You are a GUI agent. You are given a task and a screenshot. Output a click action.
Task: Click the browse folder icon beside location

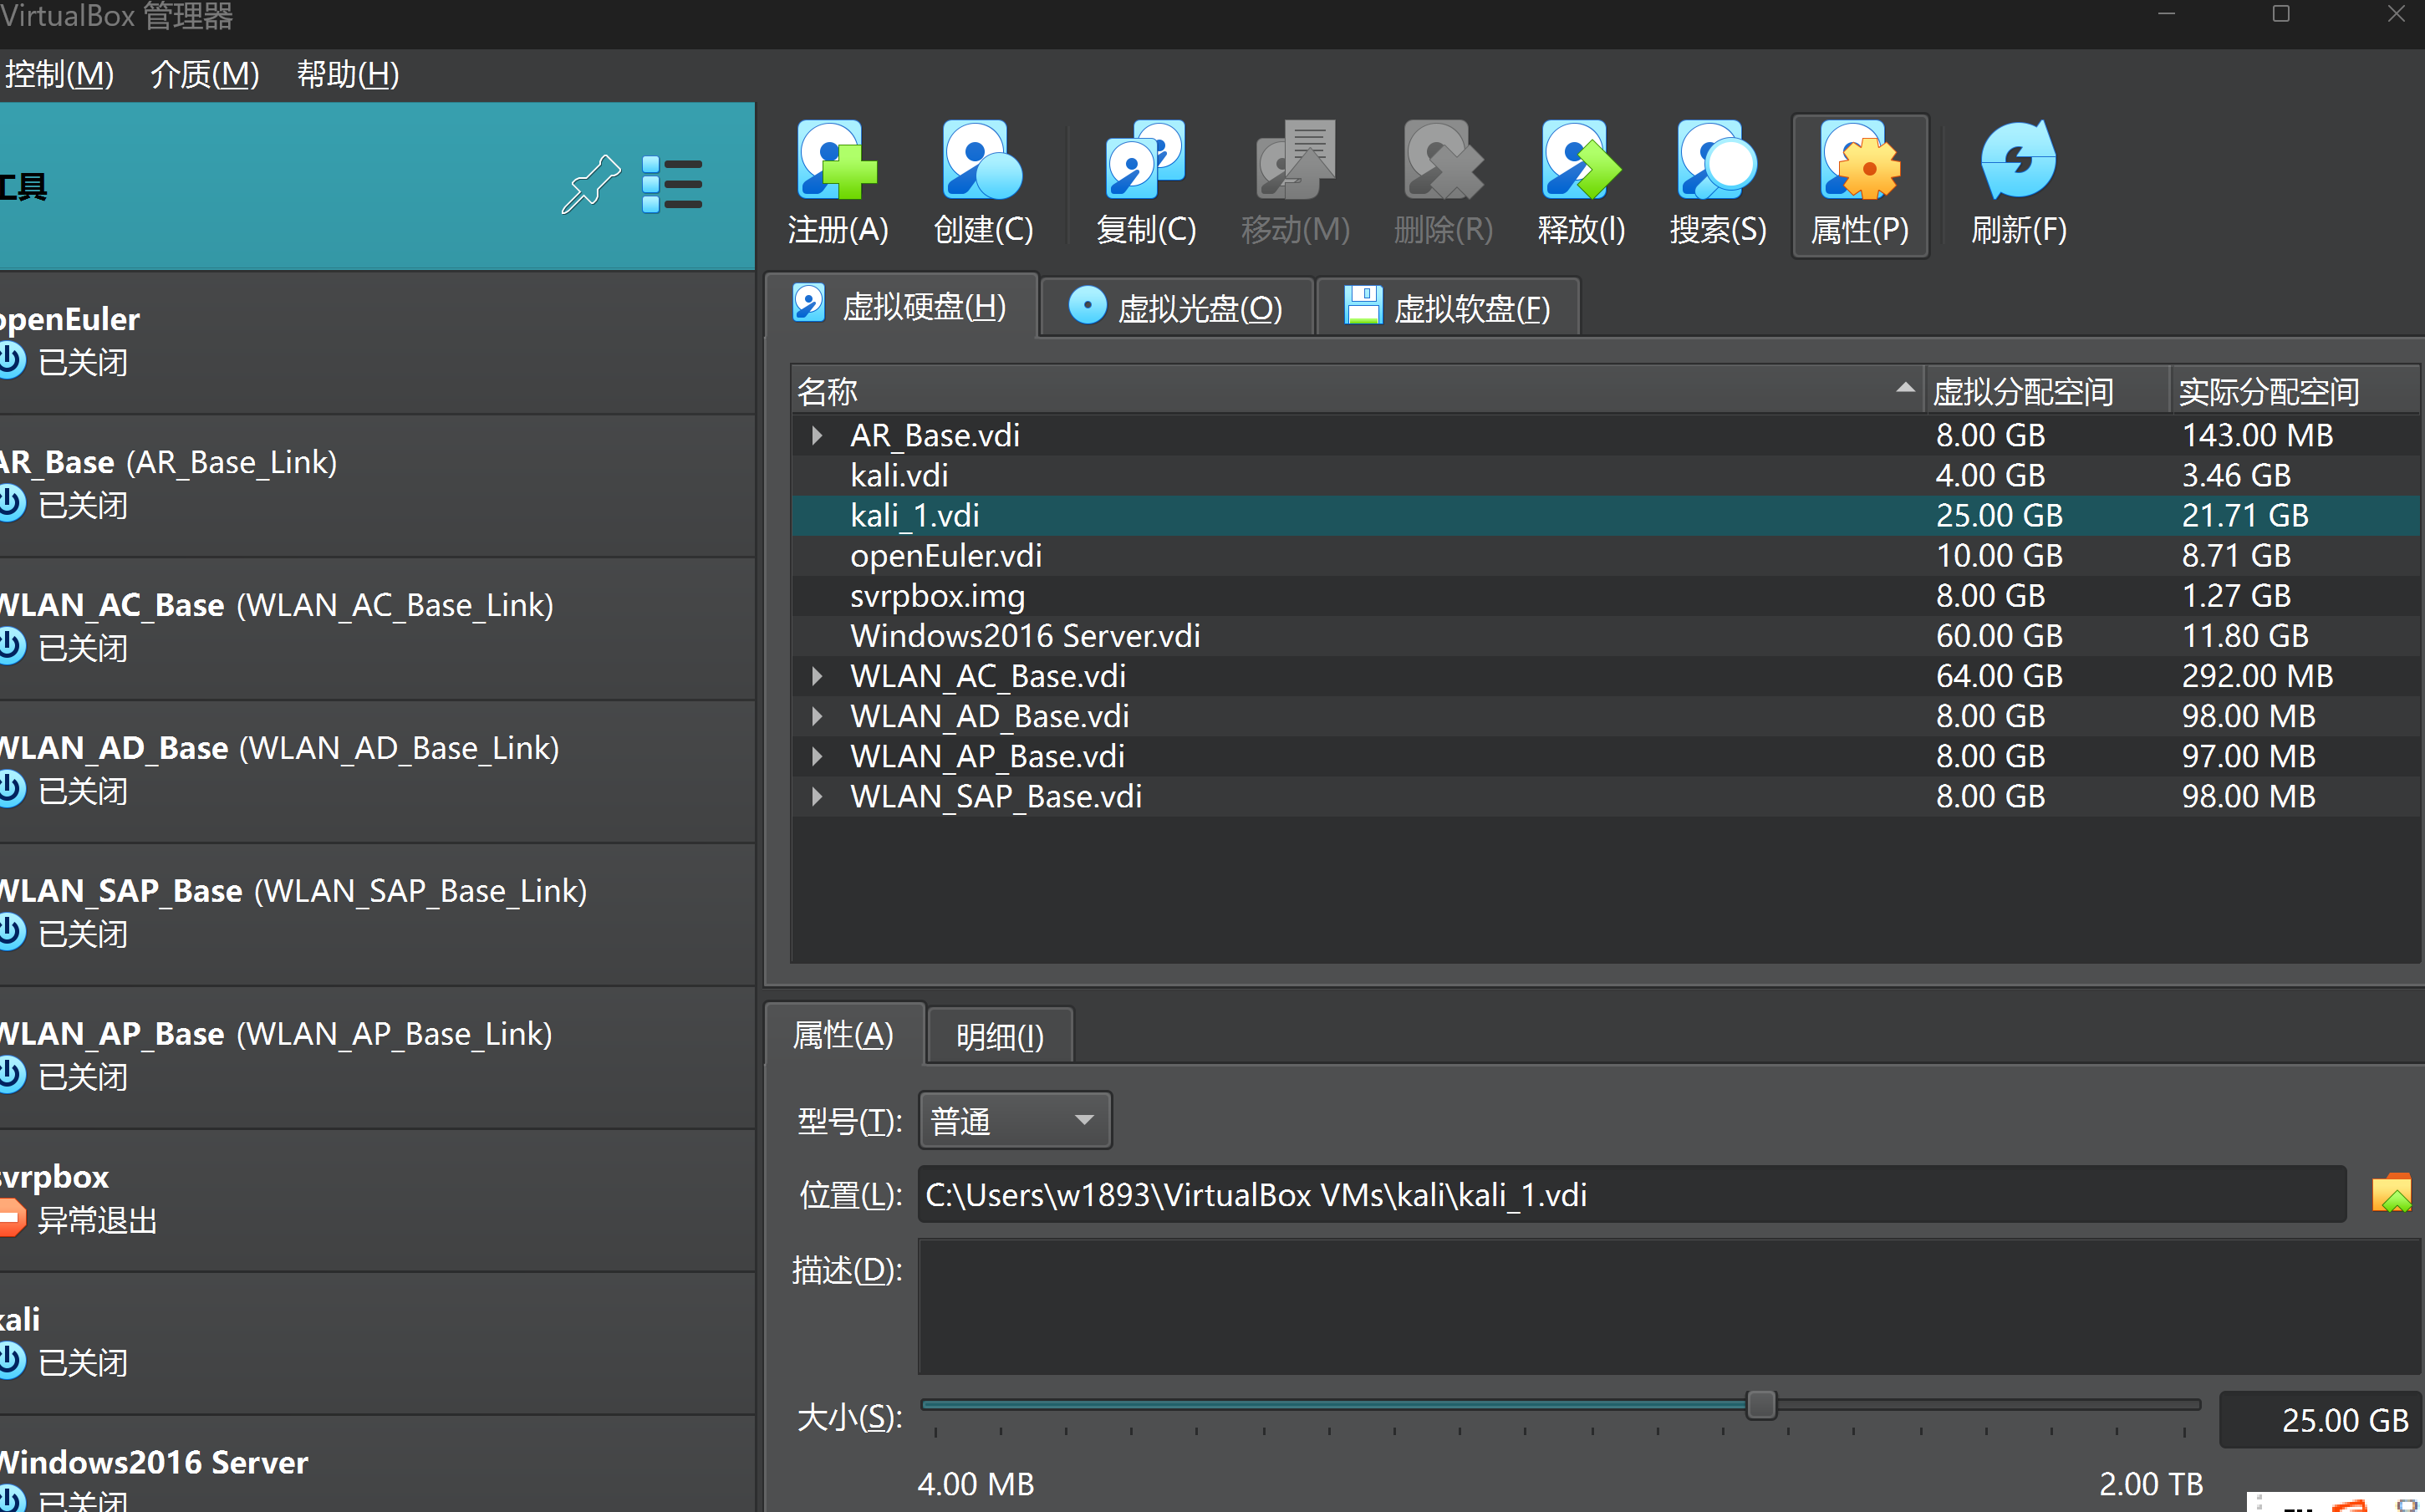(2391, 1194)
